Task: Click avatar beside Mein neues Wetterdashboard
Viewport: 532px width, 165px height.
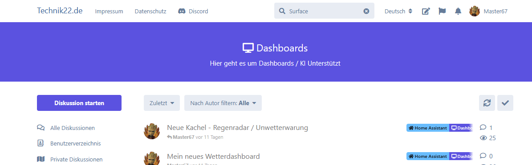Action: 152,159
